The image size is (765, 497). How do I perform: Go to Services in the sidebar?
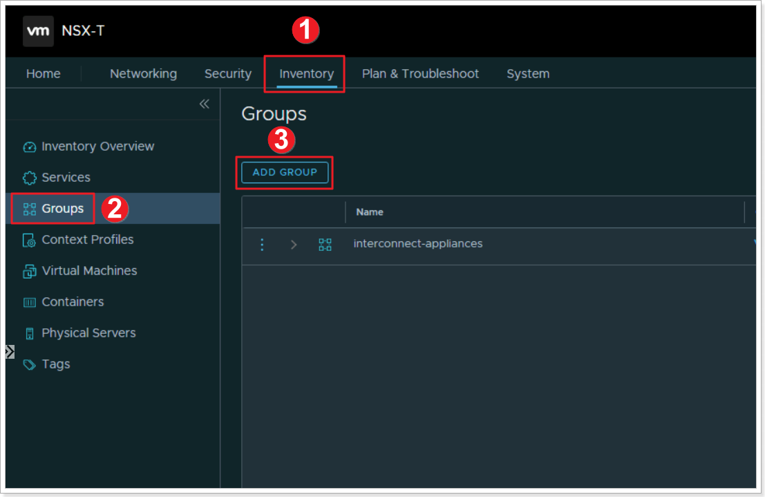point(66,178)
